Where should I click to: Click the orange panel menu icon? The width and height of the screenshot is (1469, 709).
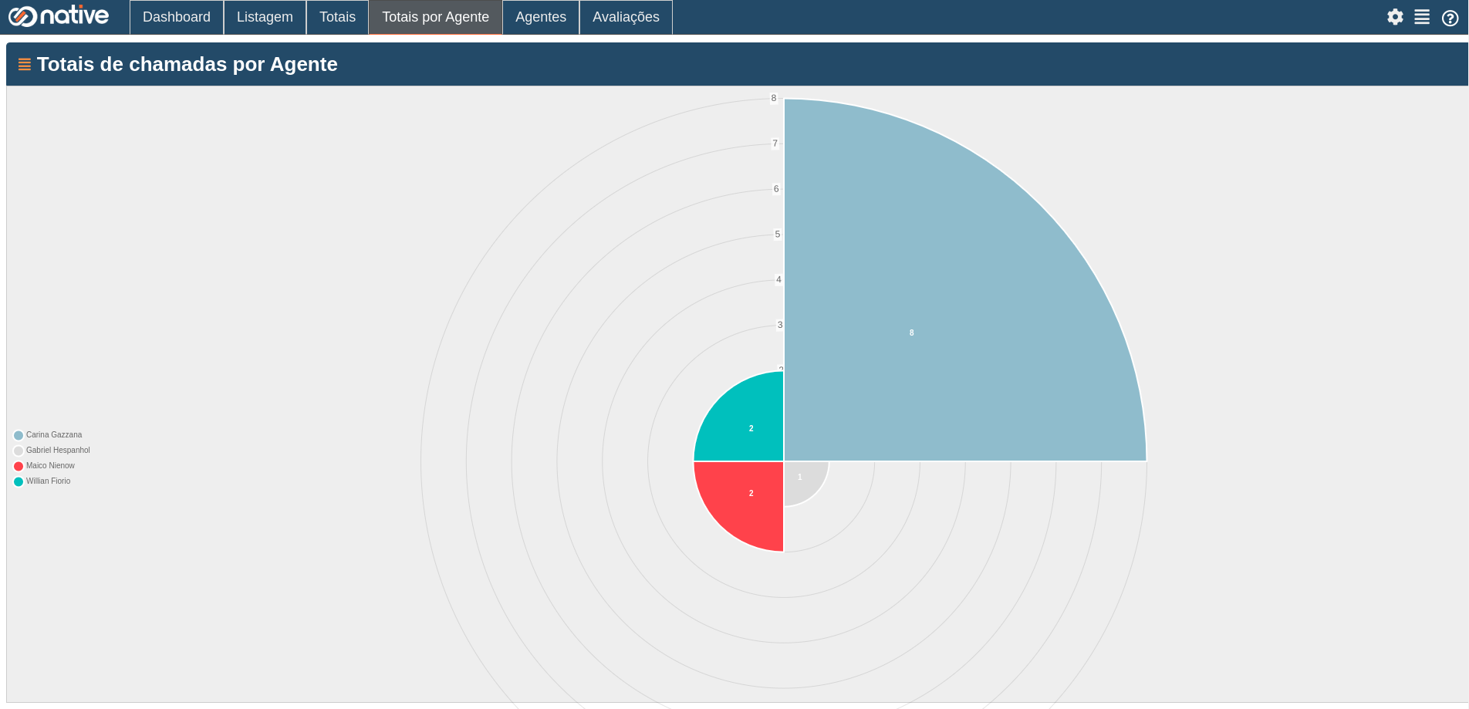pos(25,65)
